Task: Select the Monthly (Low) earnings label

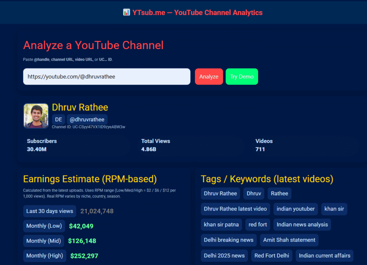Action: pos(44,226)
